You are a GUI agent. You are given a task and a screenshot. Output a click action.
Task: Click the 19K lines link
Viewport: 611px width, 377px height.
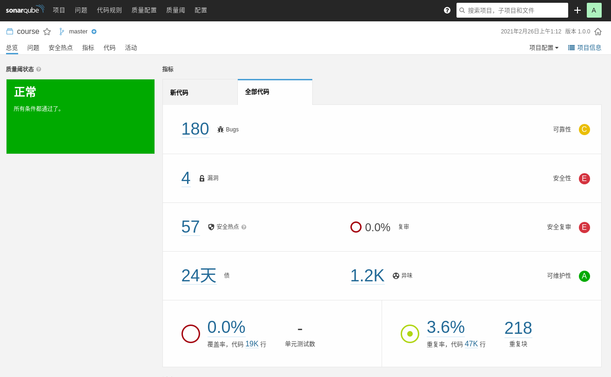coord(252,344)
